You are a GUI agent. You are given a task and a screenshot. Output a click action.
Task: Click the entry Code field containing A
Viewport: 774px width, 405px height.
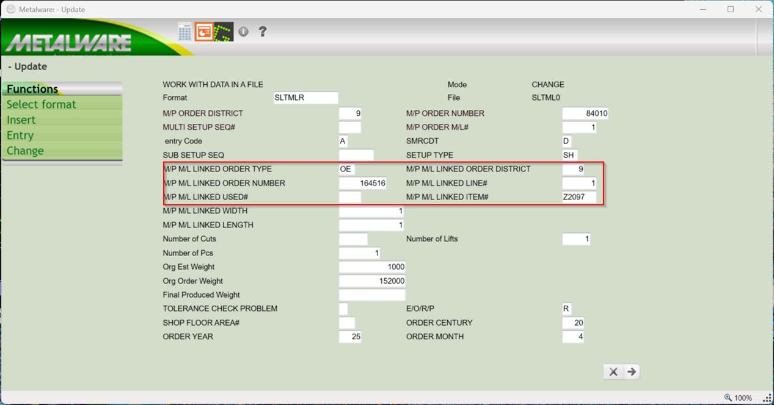343,141
